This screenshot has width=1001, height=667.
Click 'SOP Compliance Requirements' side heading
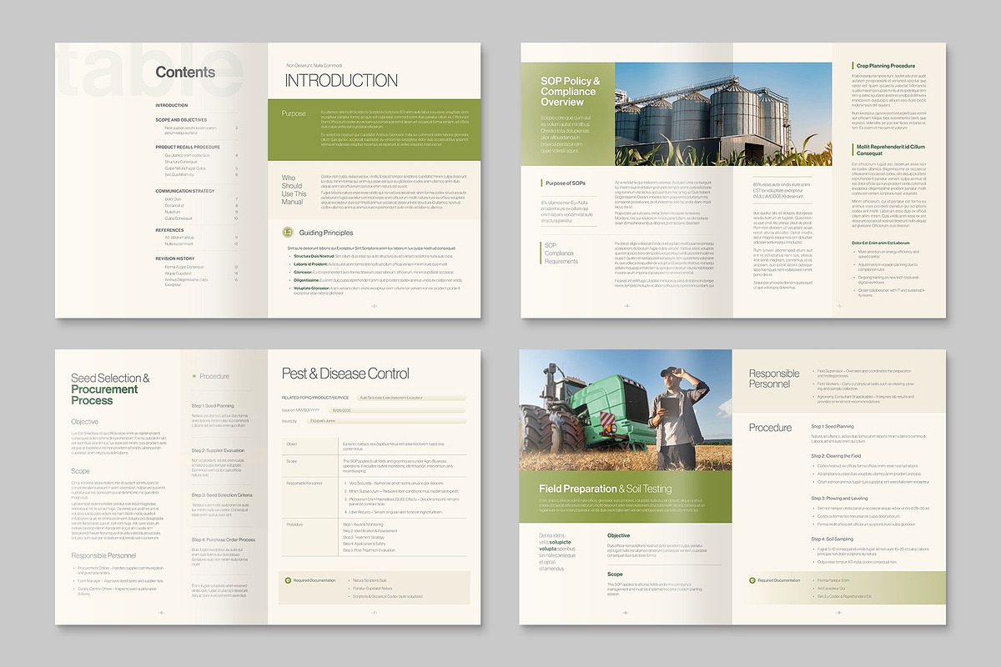(x=560, y=253)
